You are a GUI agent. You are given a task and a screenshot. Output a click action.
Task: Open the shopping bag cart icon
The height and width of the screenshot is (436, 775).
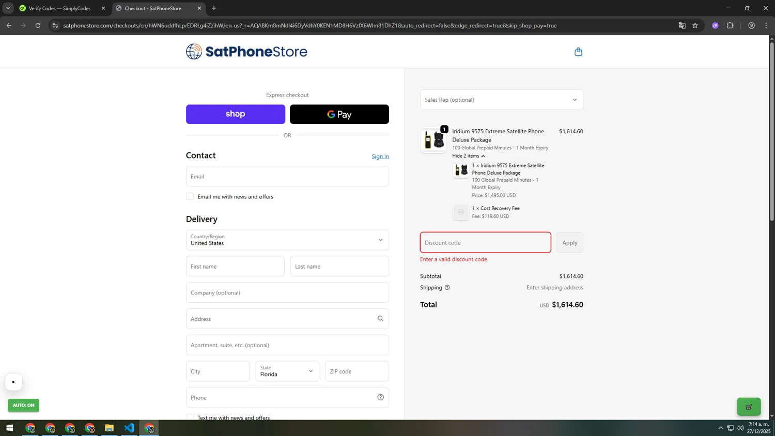(578, 52)
